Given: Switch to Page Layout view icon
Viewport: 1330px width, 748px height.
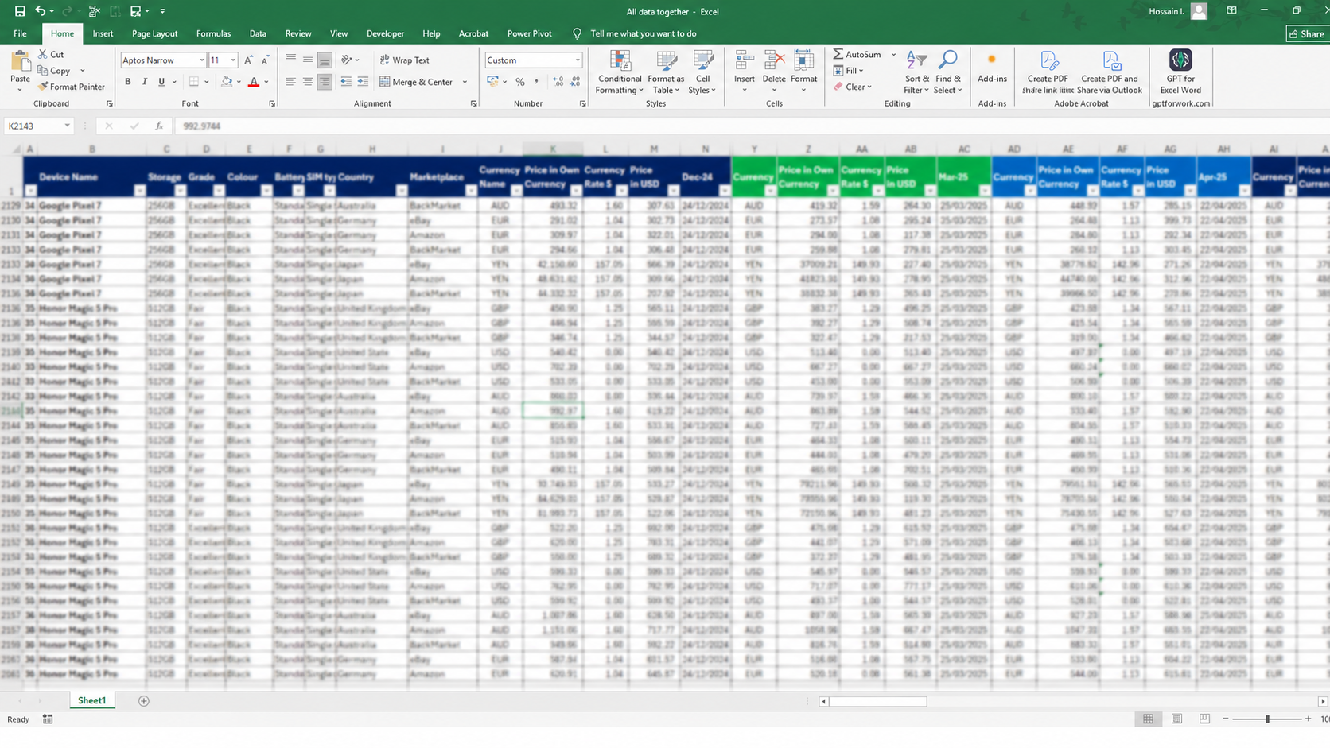Looking at the screenshot, I should click(1176, 719).
